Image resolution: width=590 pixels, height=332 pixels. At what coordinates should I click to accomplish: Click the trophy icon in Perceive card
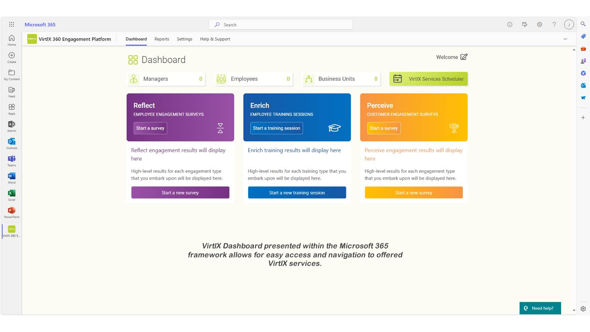tap(454, 128)
